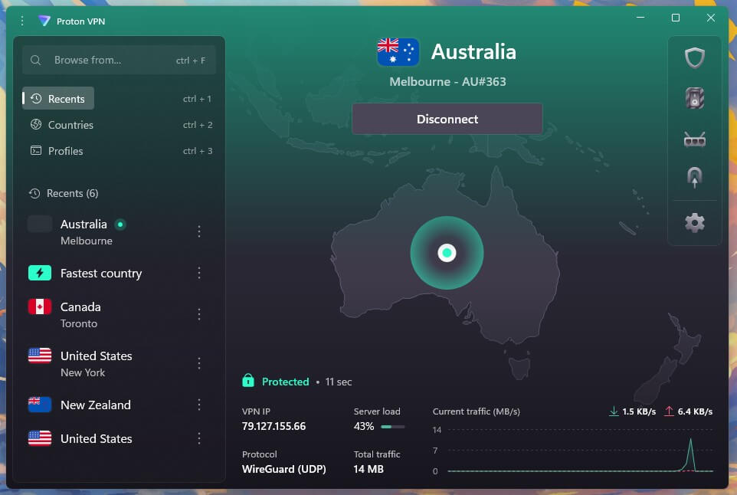Click the Fastest country lightning icon
The image size is (737, 495).
click(40, 273)
